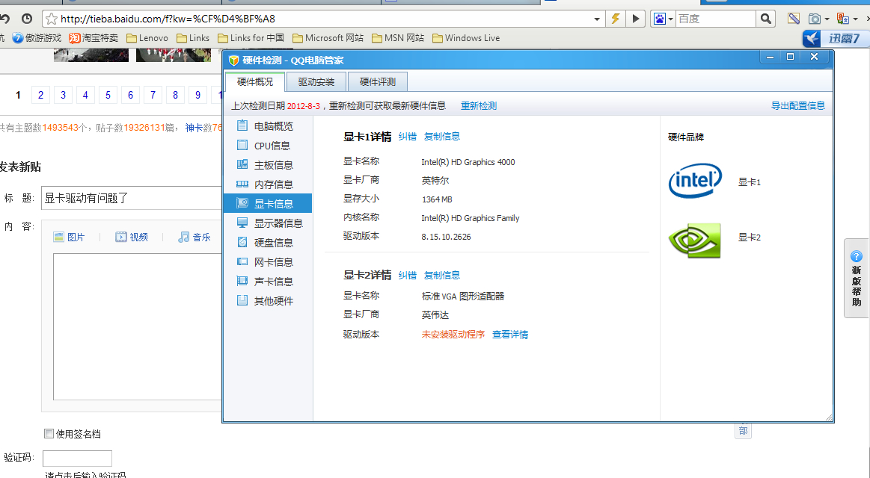Screen dimensions: 870x478
Task: Click the 其他硬件 icon
Action: tap(242, 300)
